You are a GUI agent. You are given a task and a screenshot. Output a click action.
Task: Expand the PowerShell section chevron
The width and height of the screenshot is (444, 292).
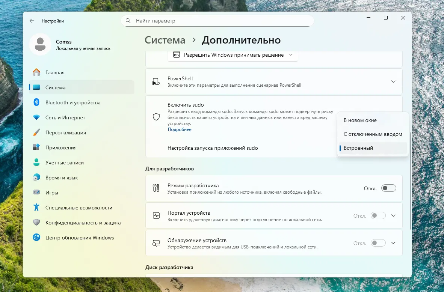click(393, 81)
